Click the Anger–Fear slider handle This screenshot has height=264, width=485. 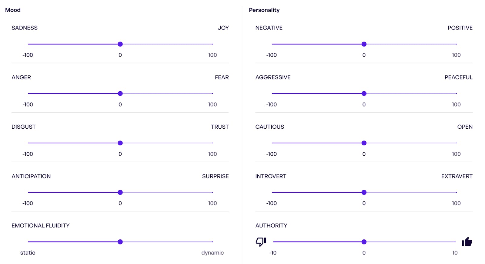[120, 93]
